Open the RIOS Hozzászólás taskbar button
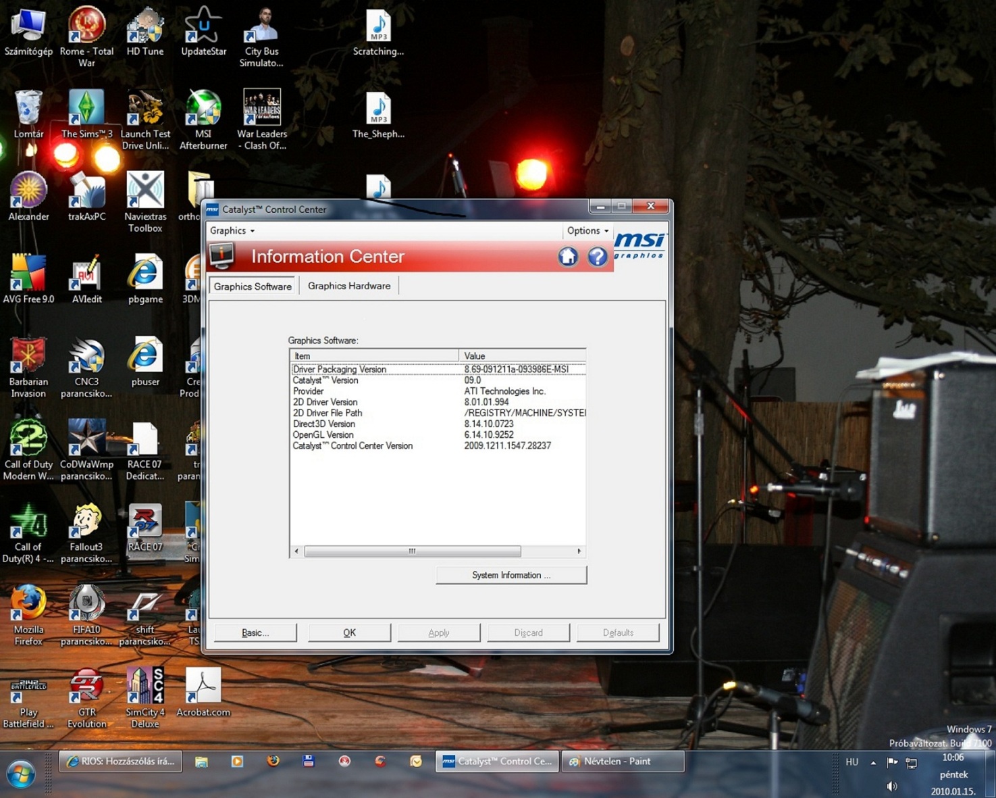The width and height of the screenshot is (996, 798). (x=121, y=762)
